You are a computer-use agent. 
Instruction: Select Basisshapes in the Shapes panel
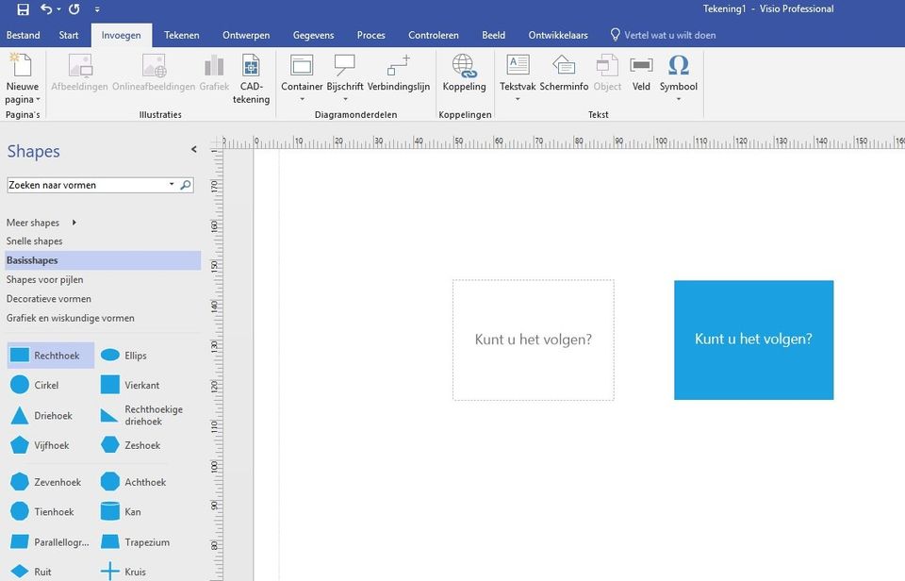[x=31, y=259]
